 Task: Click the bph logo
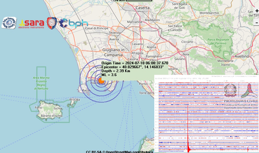point(74,23)
